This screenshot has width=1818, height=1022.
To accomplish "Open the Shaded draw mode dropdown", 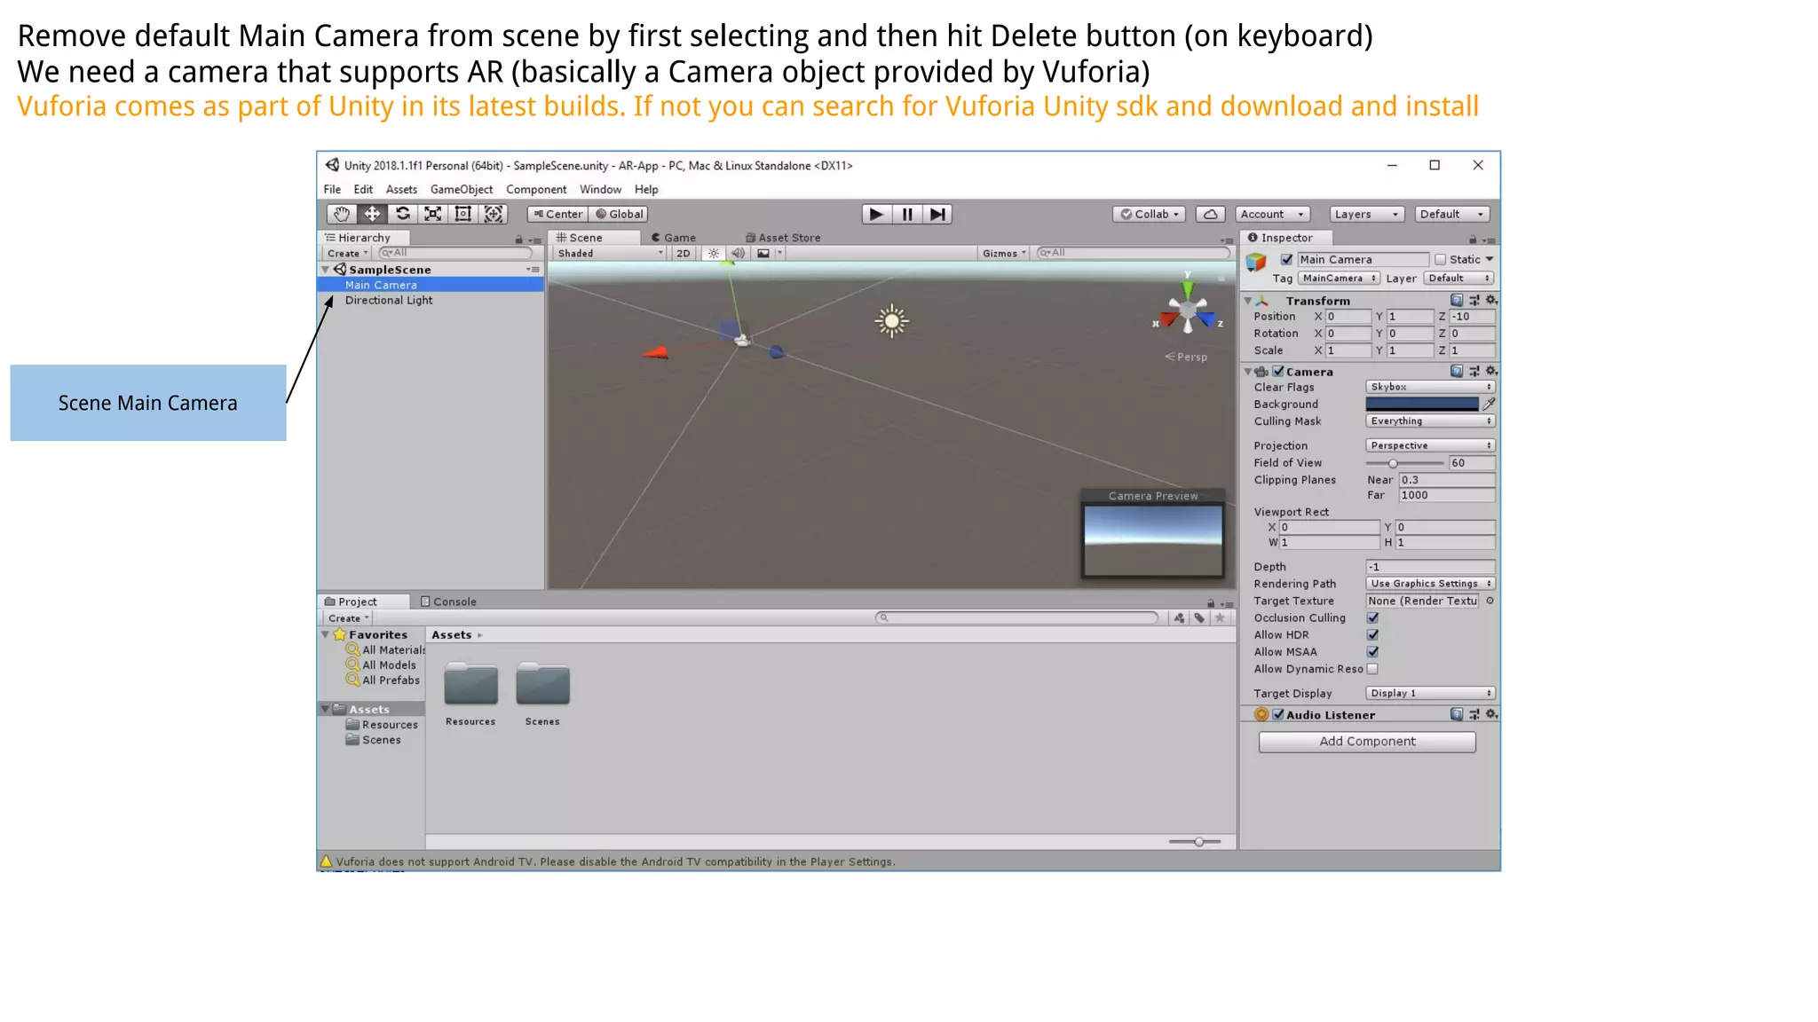I will click(610, 253).
